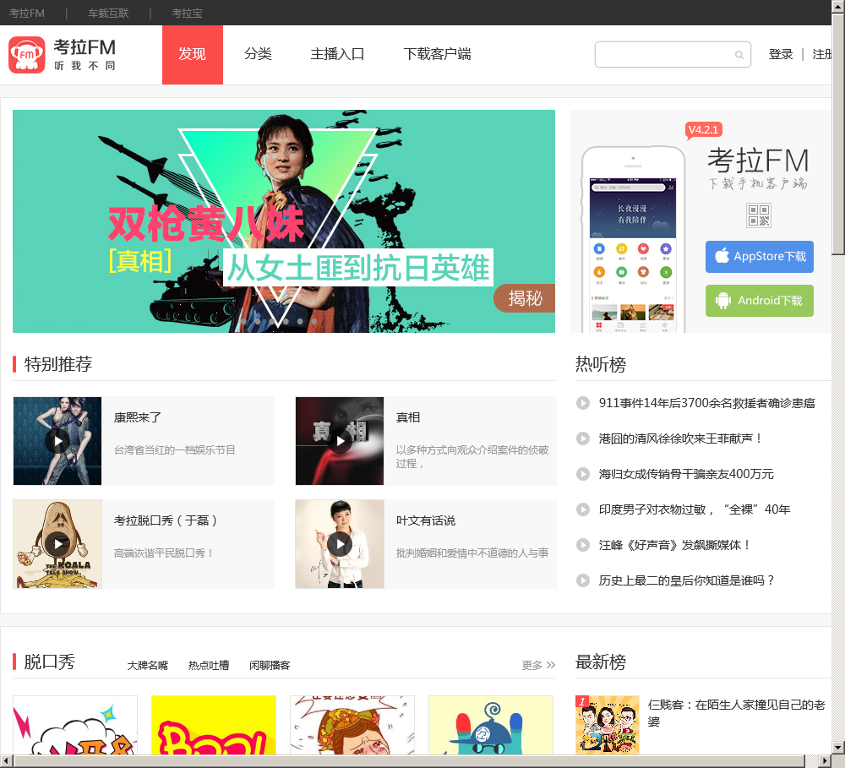Play icon beside 911事件14年后 headline
The height and width of the screenshot is (768, 845).
point(582,403)
